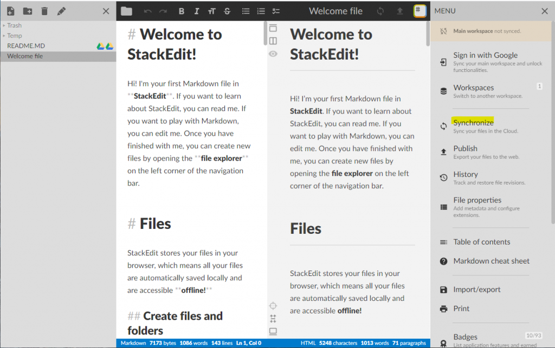Close the MENU side panel
The image size is (555, 348).
coord(545,11)
